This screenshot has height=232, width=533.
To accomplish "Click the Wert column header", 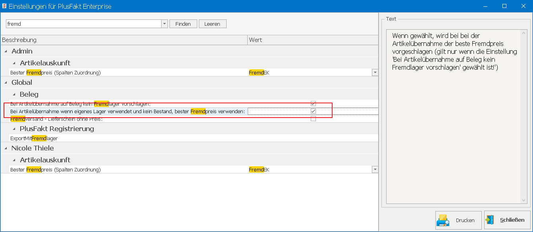I will click(313, 40).
